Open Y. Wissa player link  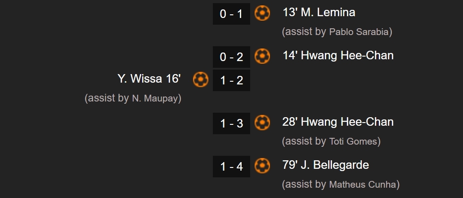[x=139, y=79]
